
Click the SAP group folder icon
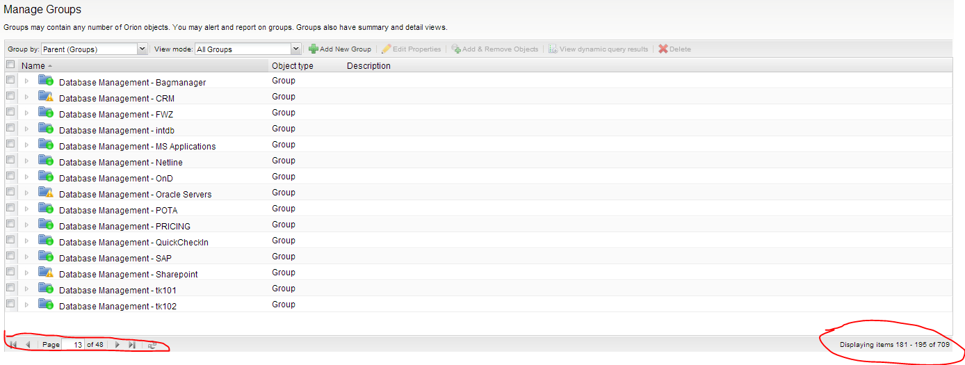[46, 257]
